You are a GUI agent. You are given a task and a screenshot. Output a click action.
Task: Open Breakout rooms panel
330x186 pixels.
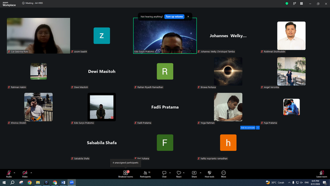pyautogui.click(x=126, y=174)
